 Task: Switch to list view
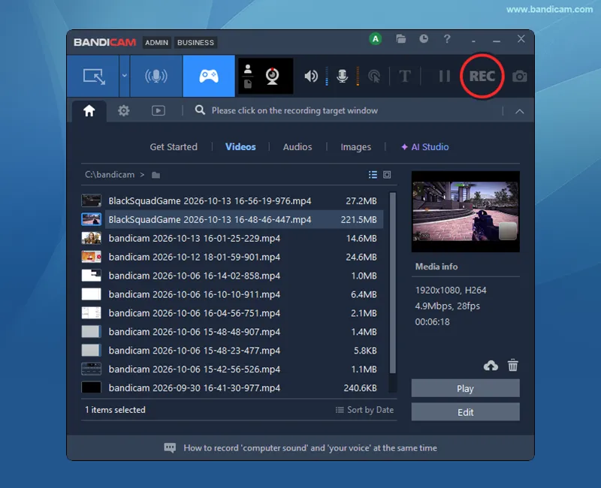[x=373, y=175]
